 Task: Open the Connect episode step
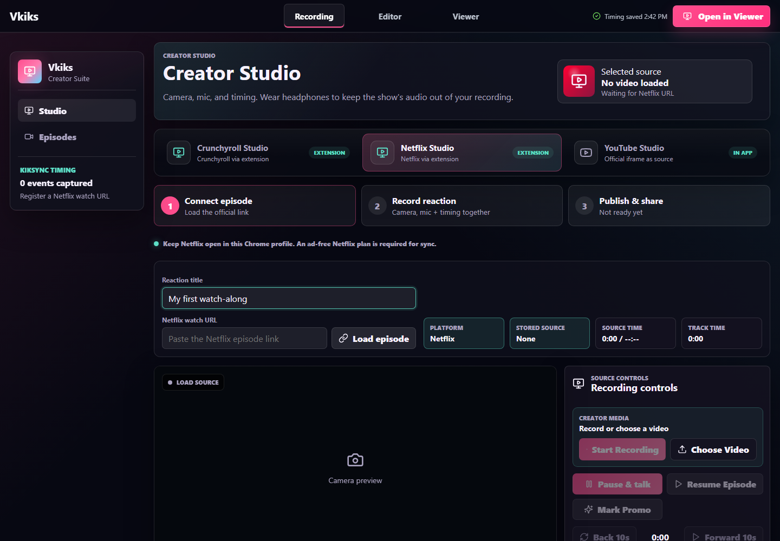(x=255, y=206)
